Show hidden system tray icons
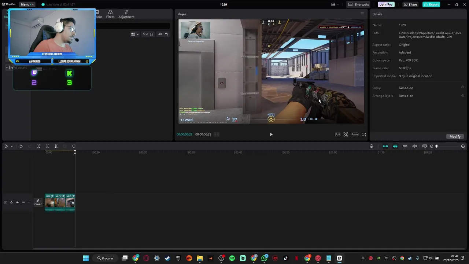Viewport: 469px width, 264px height. click(363, 258)
